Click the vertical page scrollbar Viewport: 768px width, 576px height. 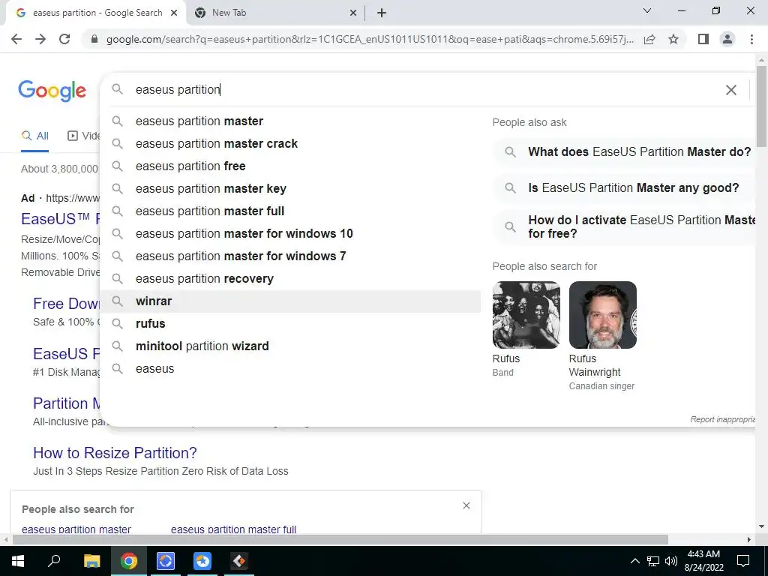(761, 106)
